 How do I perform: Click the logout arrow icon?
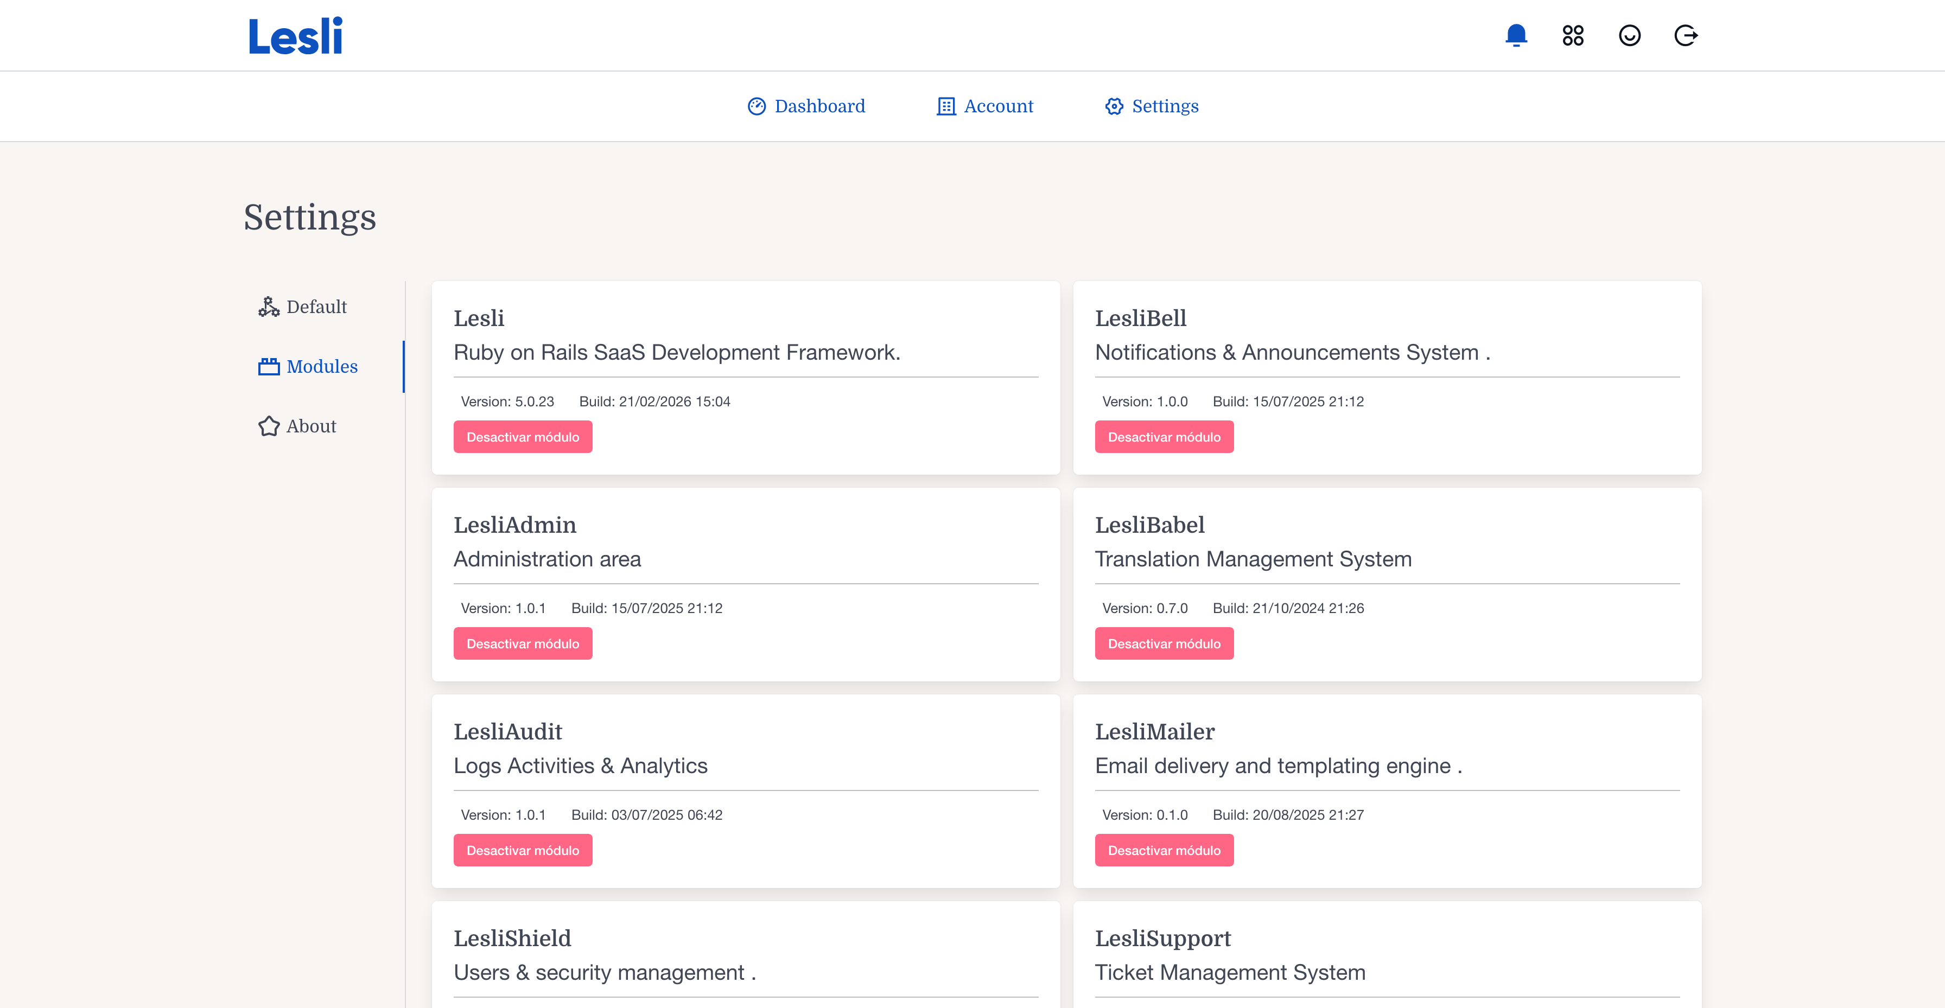pos(1685,35)
